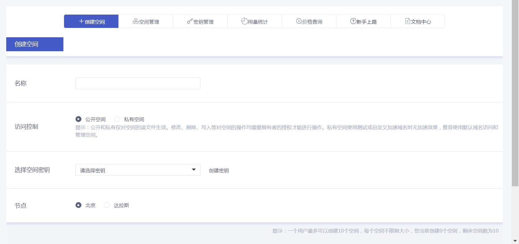This screenshot has width=519, height=244.
Task: Go to the 价格查询 tab
Action: [x=309, y=21]
